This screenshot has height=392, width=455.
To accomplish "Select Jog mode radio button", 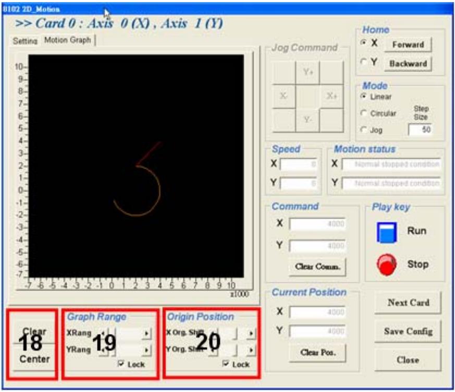I will pos(363,129).
